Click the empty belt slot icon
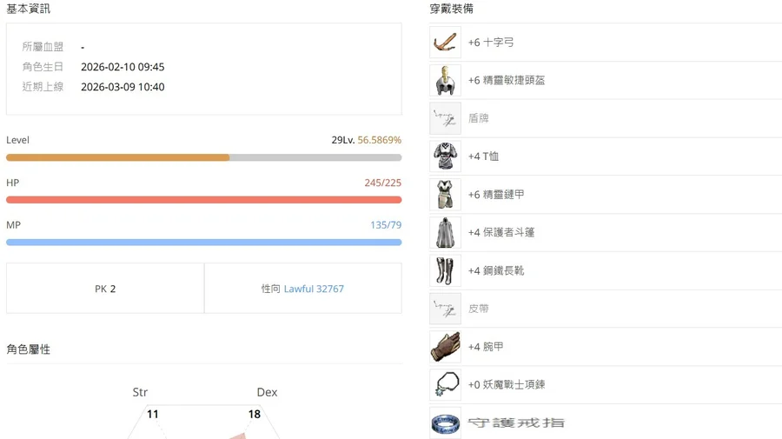Image resolution: width=782 pixels, height=439 pixels. click(x=445, y=309)
